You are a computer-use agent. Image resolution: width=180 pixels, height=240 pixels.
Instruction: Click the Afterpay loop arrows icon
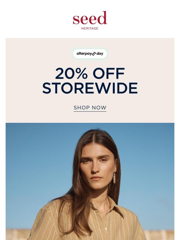[x=94, y=54]
